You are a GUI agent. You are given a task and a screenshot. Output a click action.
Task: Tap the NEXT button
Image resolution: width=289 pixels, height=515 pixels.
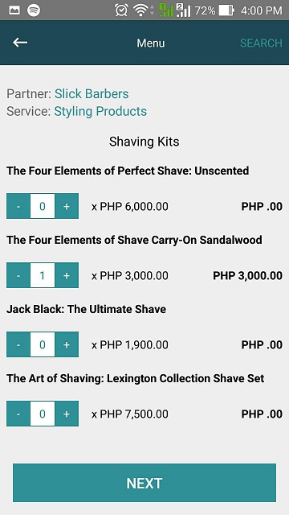pos(144,483)
